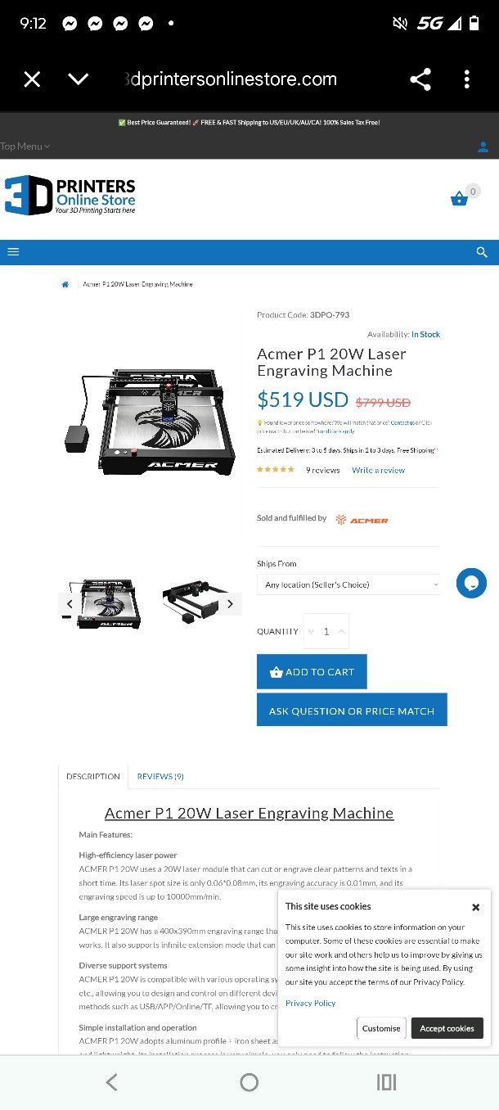Switch to the Reviews (9) tab

[160, 776]
